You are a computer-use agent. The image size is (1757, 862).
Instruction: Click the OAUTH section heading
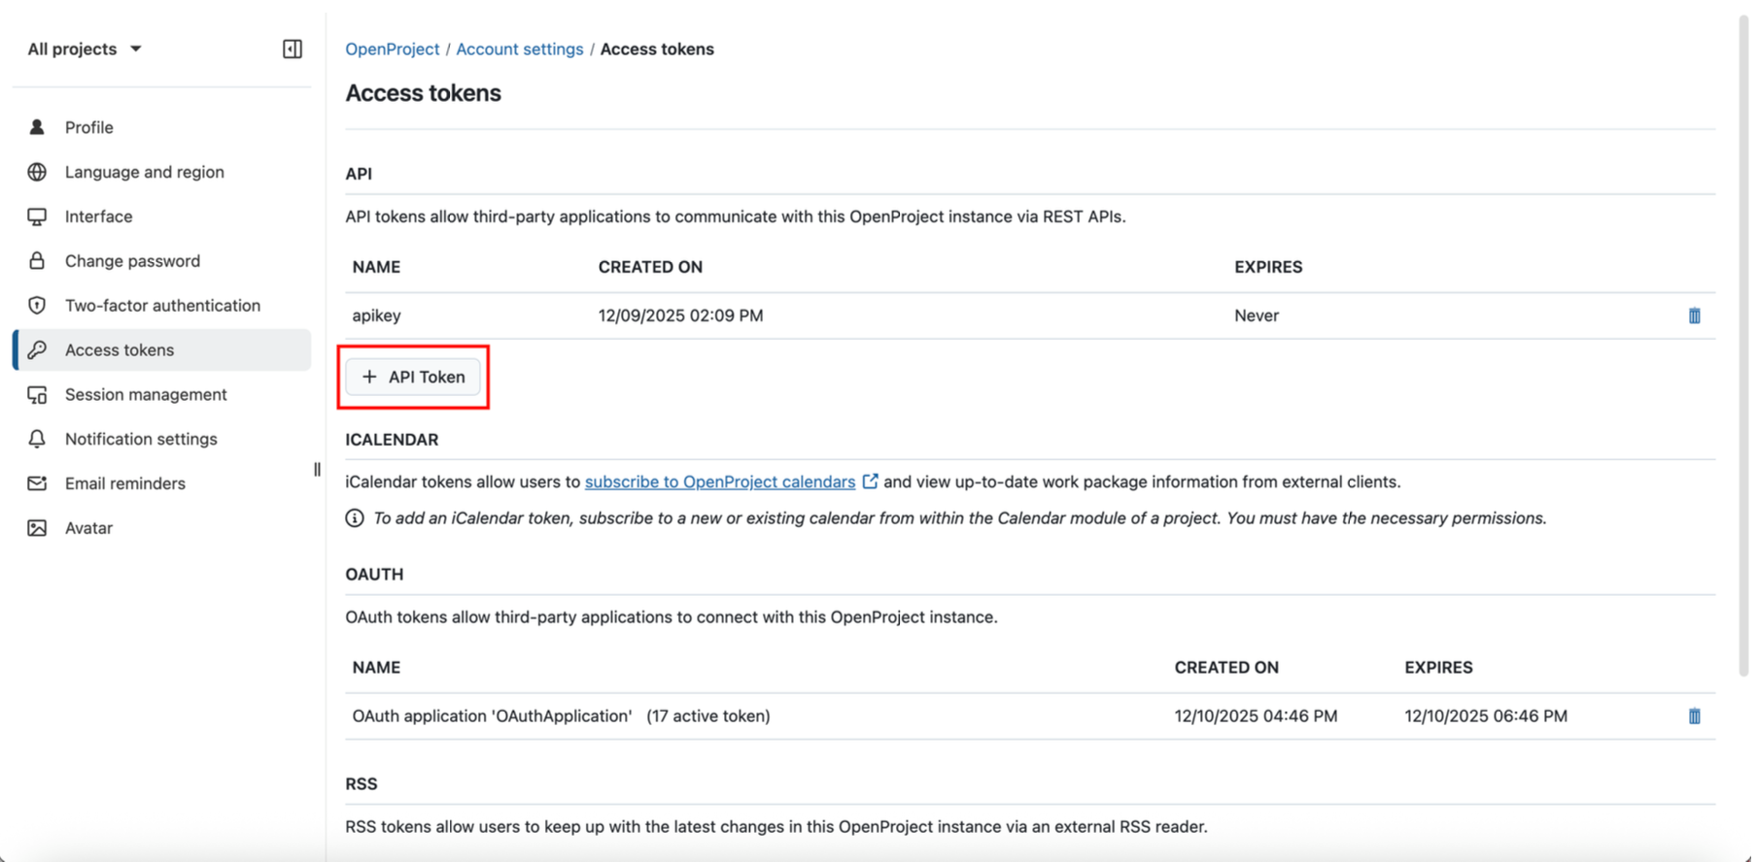pos(374,574)
